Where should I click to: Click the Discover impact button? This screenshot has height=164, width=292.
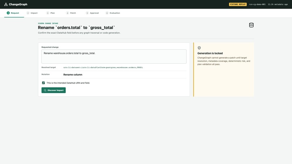pos(54,90)
